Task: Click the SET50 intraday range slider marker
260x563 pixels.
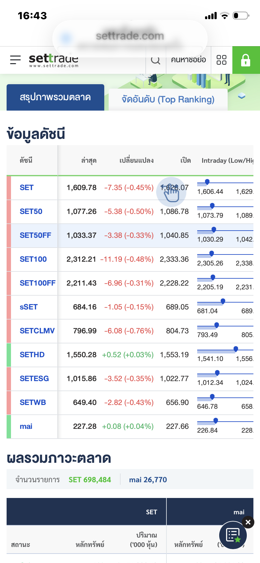Action: click(212, 206)
